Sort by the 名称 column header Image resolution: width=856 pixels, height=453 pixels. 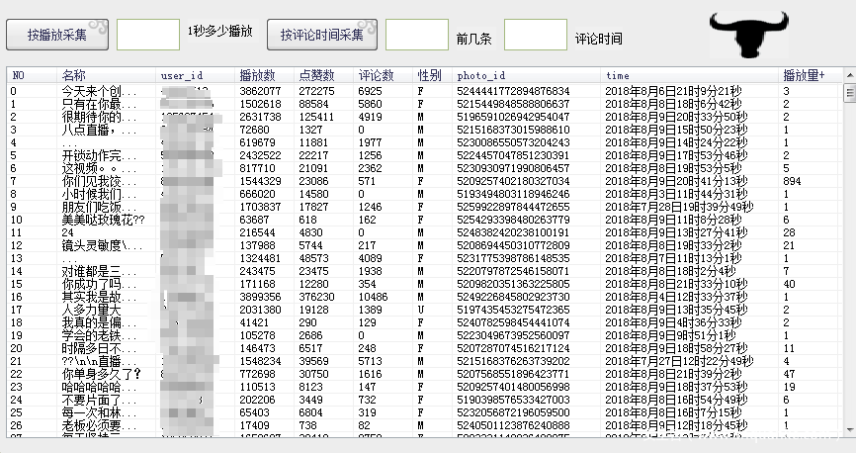pos(107,75)
